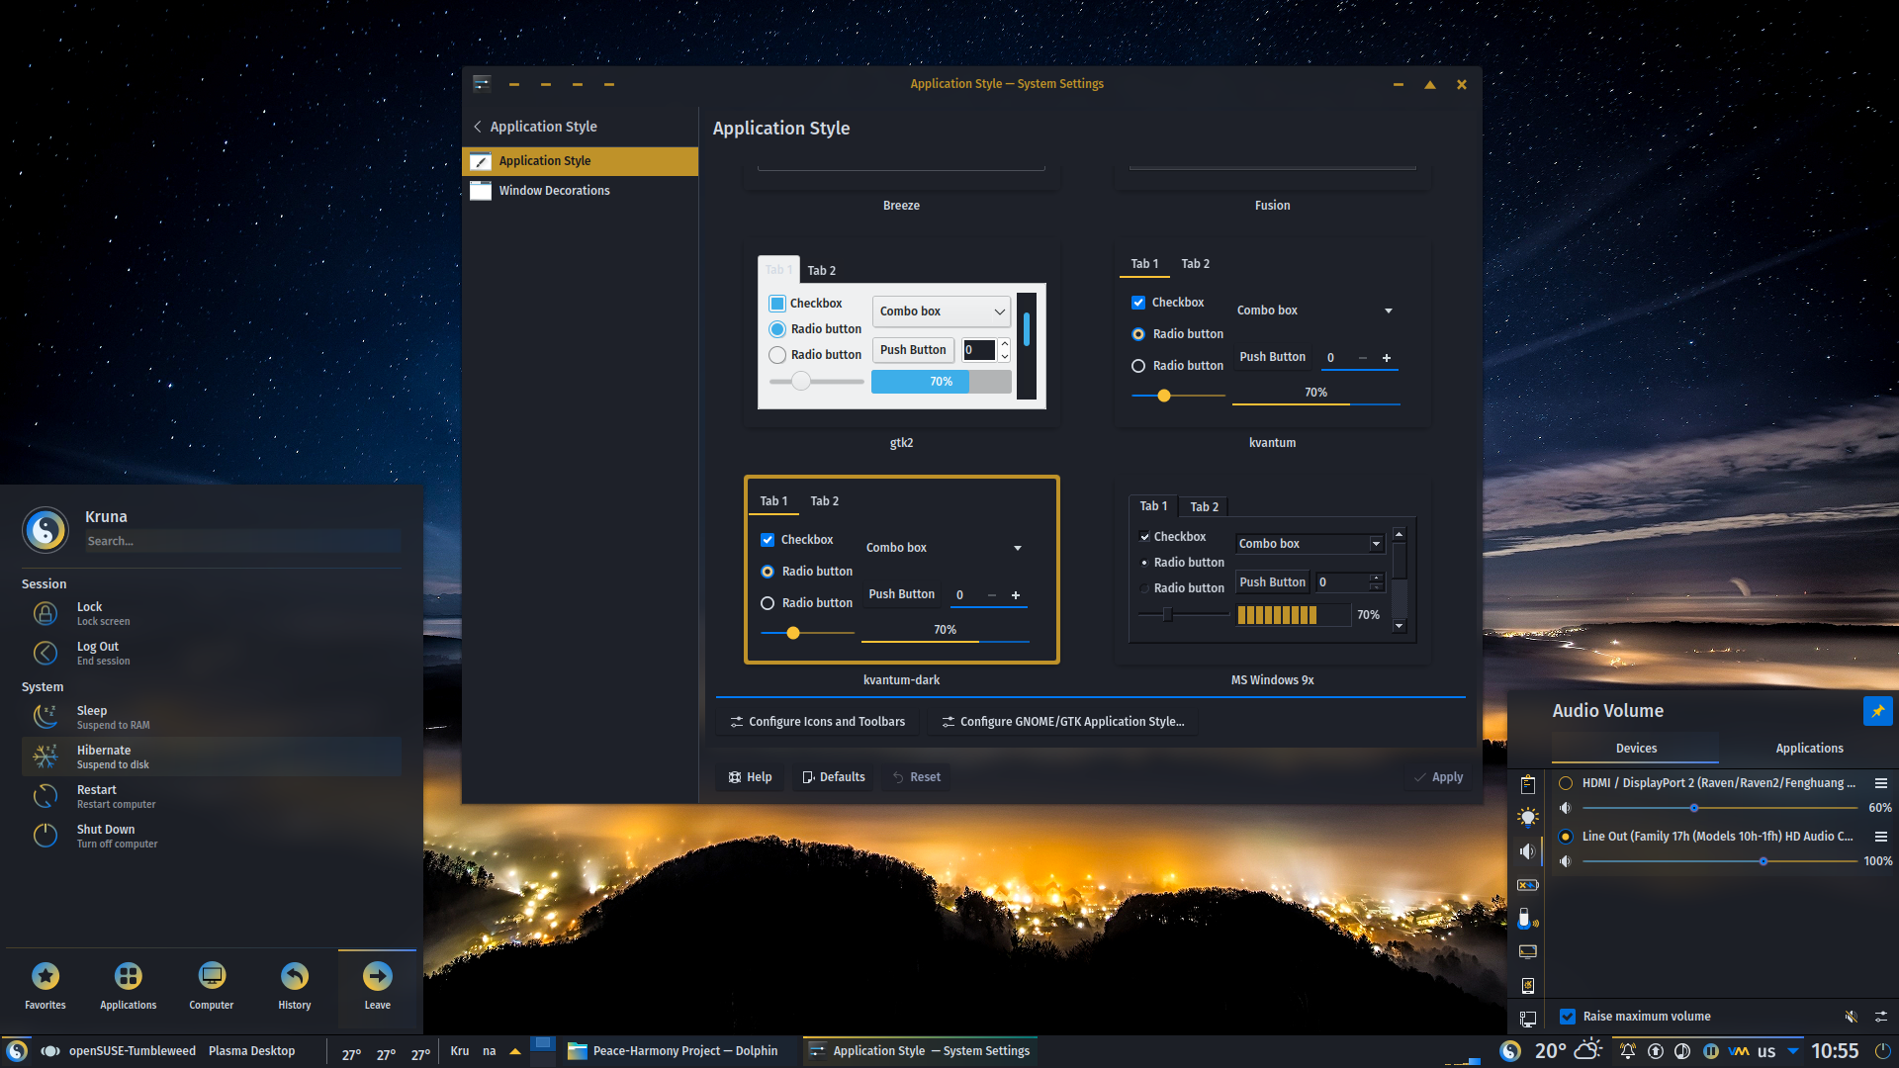Toggle Checkbox in gtk2 preview
This screenshot has width=1899, height=1068.
point(777,304)
